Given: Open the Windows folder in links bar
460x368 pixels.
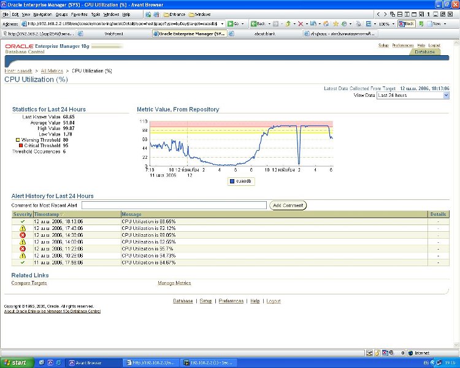Looking at the screenshot, I should click(199, 14).
